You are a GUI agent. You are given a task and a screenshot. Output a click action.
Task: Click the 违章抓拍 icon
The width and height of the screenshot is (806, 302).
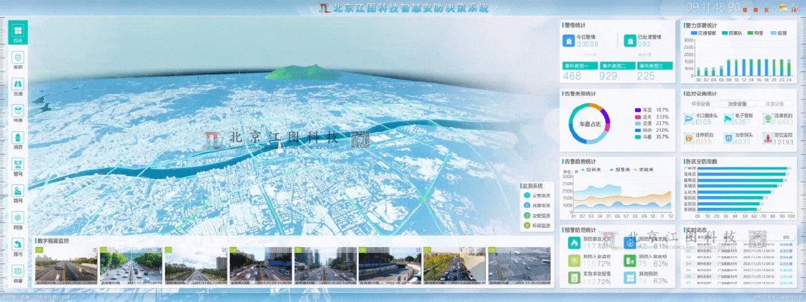[x=767, y=119]
